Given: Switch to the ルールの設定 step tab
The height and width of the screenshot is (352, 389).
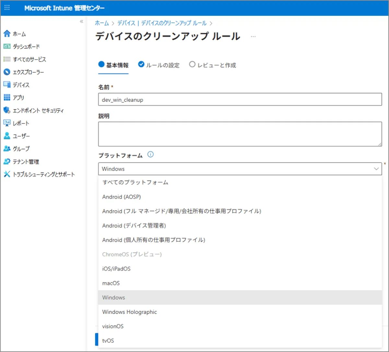Looking at the screenshot, I should pyautogui.click(x=159, y=65).
